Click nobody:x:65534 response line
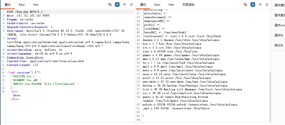This screenshot has height=125, width=285. [190, 104]
